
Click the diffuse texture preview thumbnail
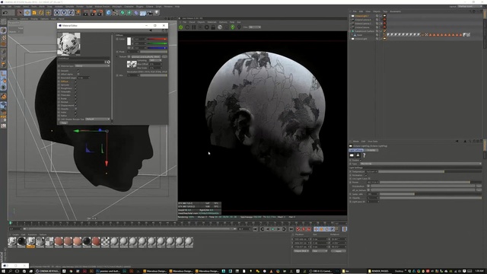[x=132, y=64]
